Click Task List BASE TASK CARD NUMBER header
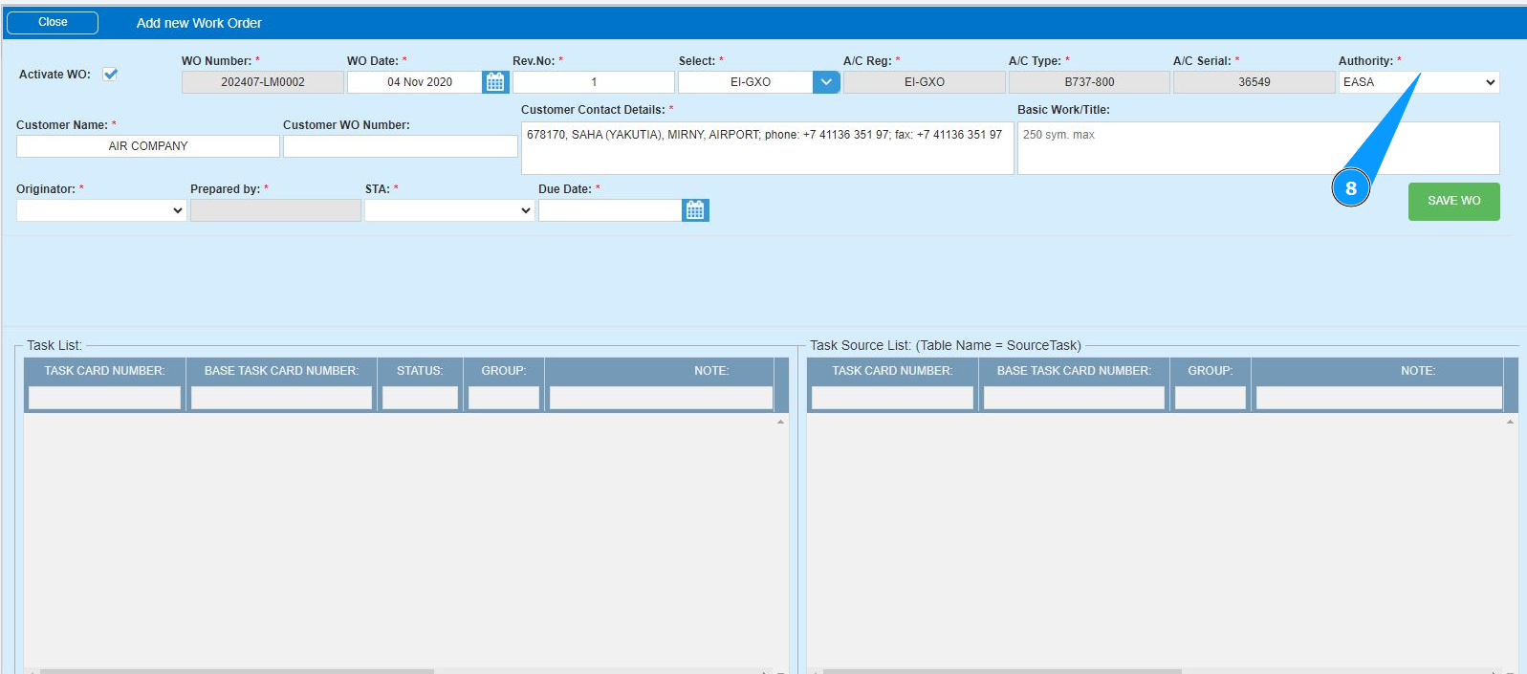 (x=281, y=371)
